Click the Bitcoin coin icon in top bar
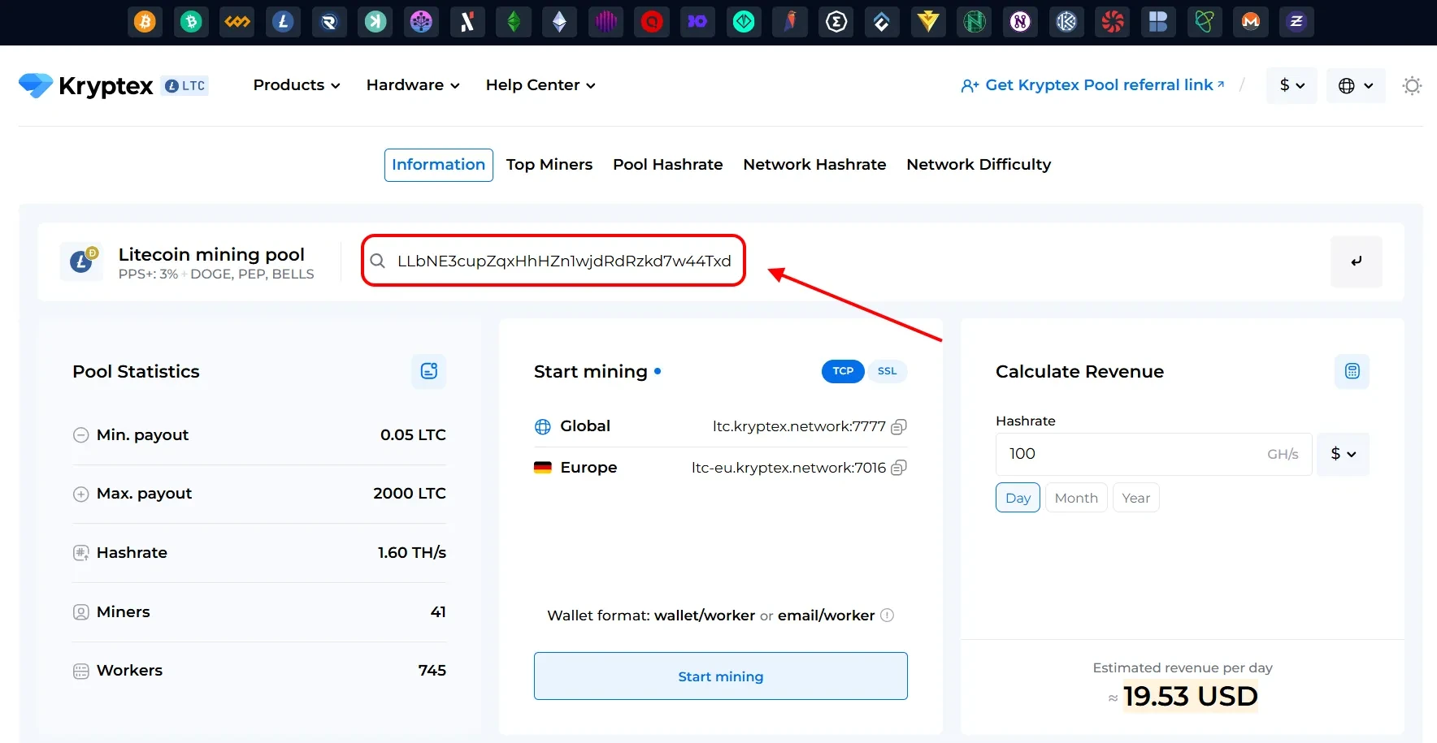The width and height of the screenshot is (1437, 743). (x=145, y=22)
